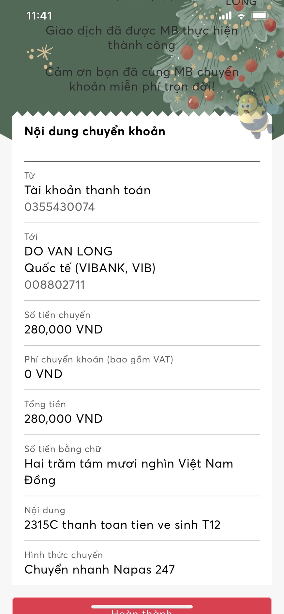Tap the Chuyển nhanh Napas 247 method
The image size is (284, 614).
(x=100, y=569)
